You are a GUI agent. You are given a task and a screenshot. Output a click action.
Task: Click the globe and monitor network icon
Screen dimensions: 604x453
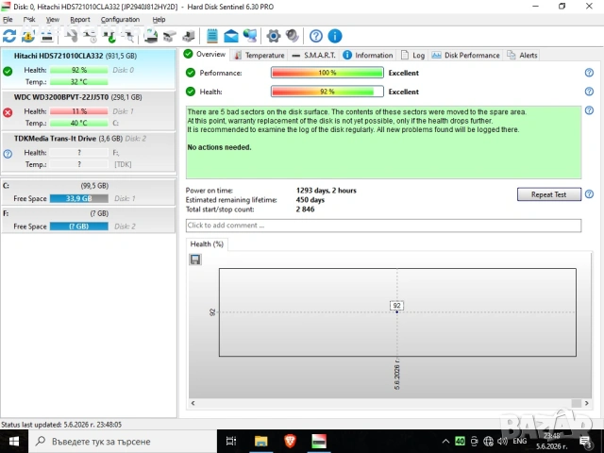[250, 36]
